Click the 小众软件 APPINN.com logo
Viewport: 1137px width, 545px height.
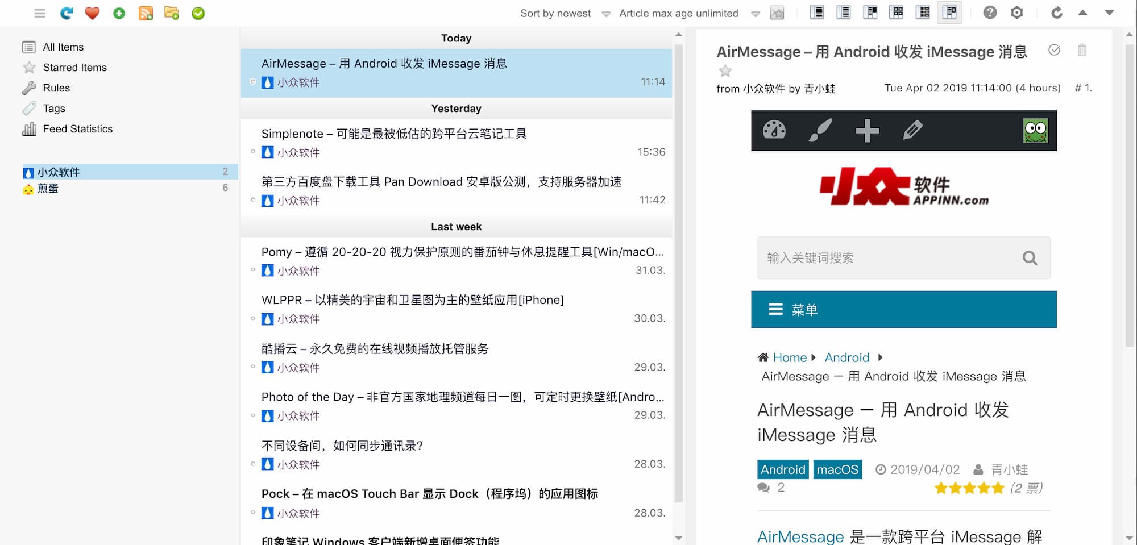904,187
